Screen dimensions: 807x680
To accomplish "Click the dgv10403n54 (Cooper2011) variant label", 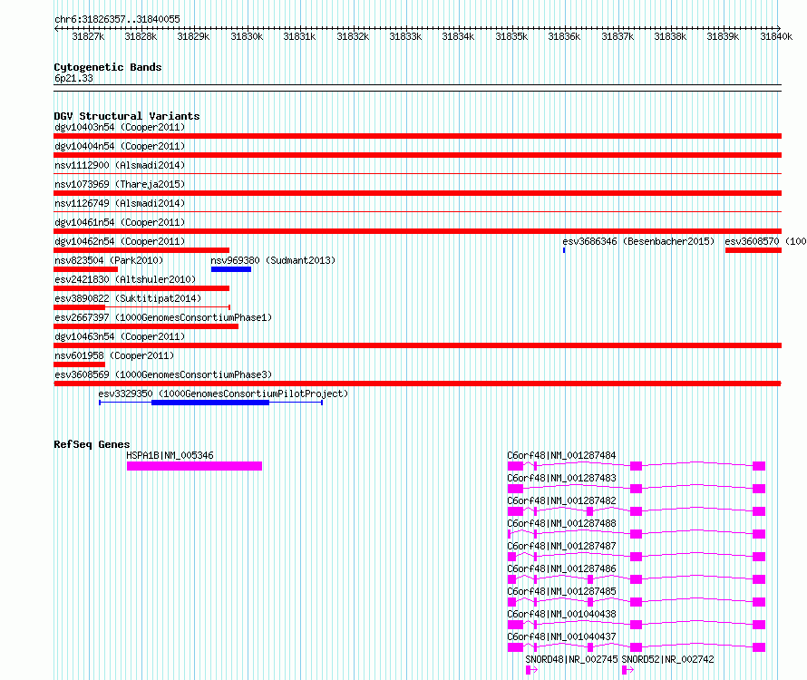I will click(120, 127).
